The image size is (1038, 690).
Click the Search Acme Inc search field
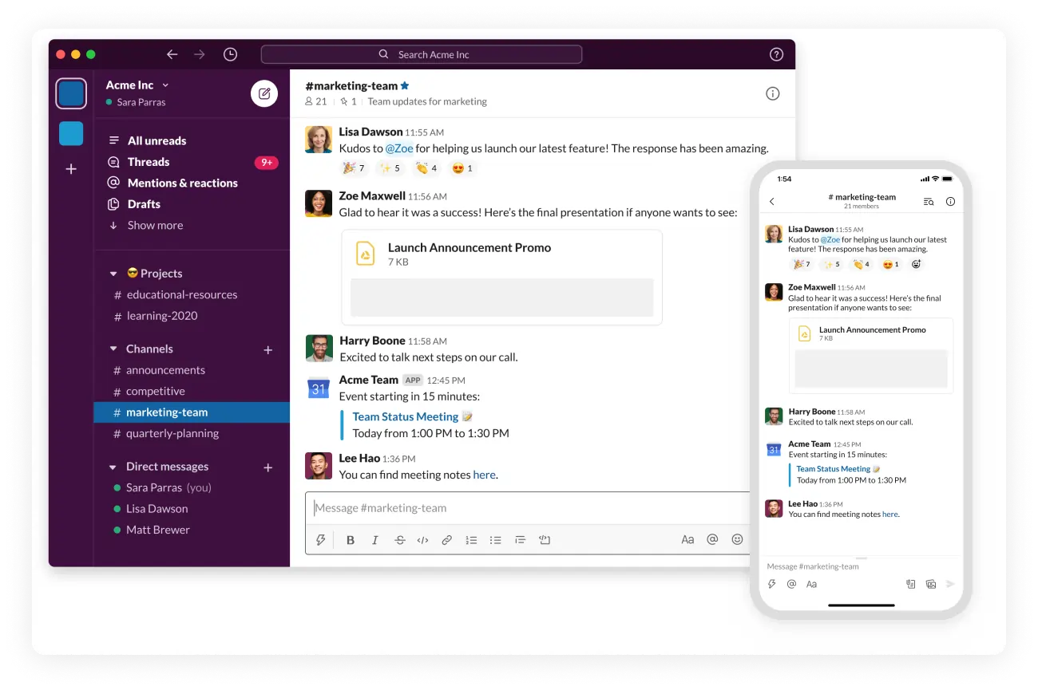point(422,53)
